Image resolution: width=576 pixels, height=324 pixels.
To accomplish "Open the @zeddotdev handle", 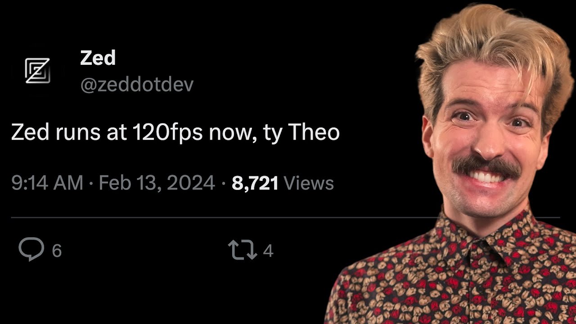I will [x=137, y=85].
